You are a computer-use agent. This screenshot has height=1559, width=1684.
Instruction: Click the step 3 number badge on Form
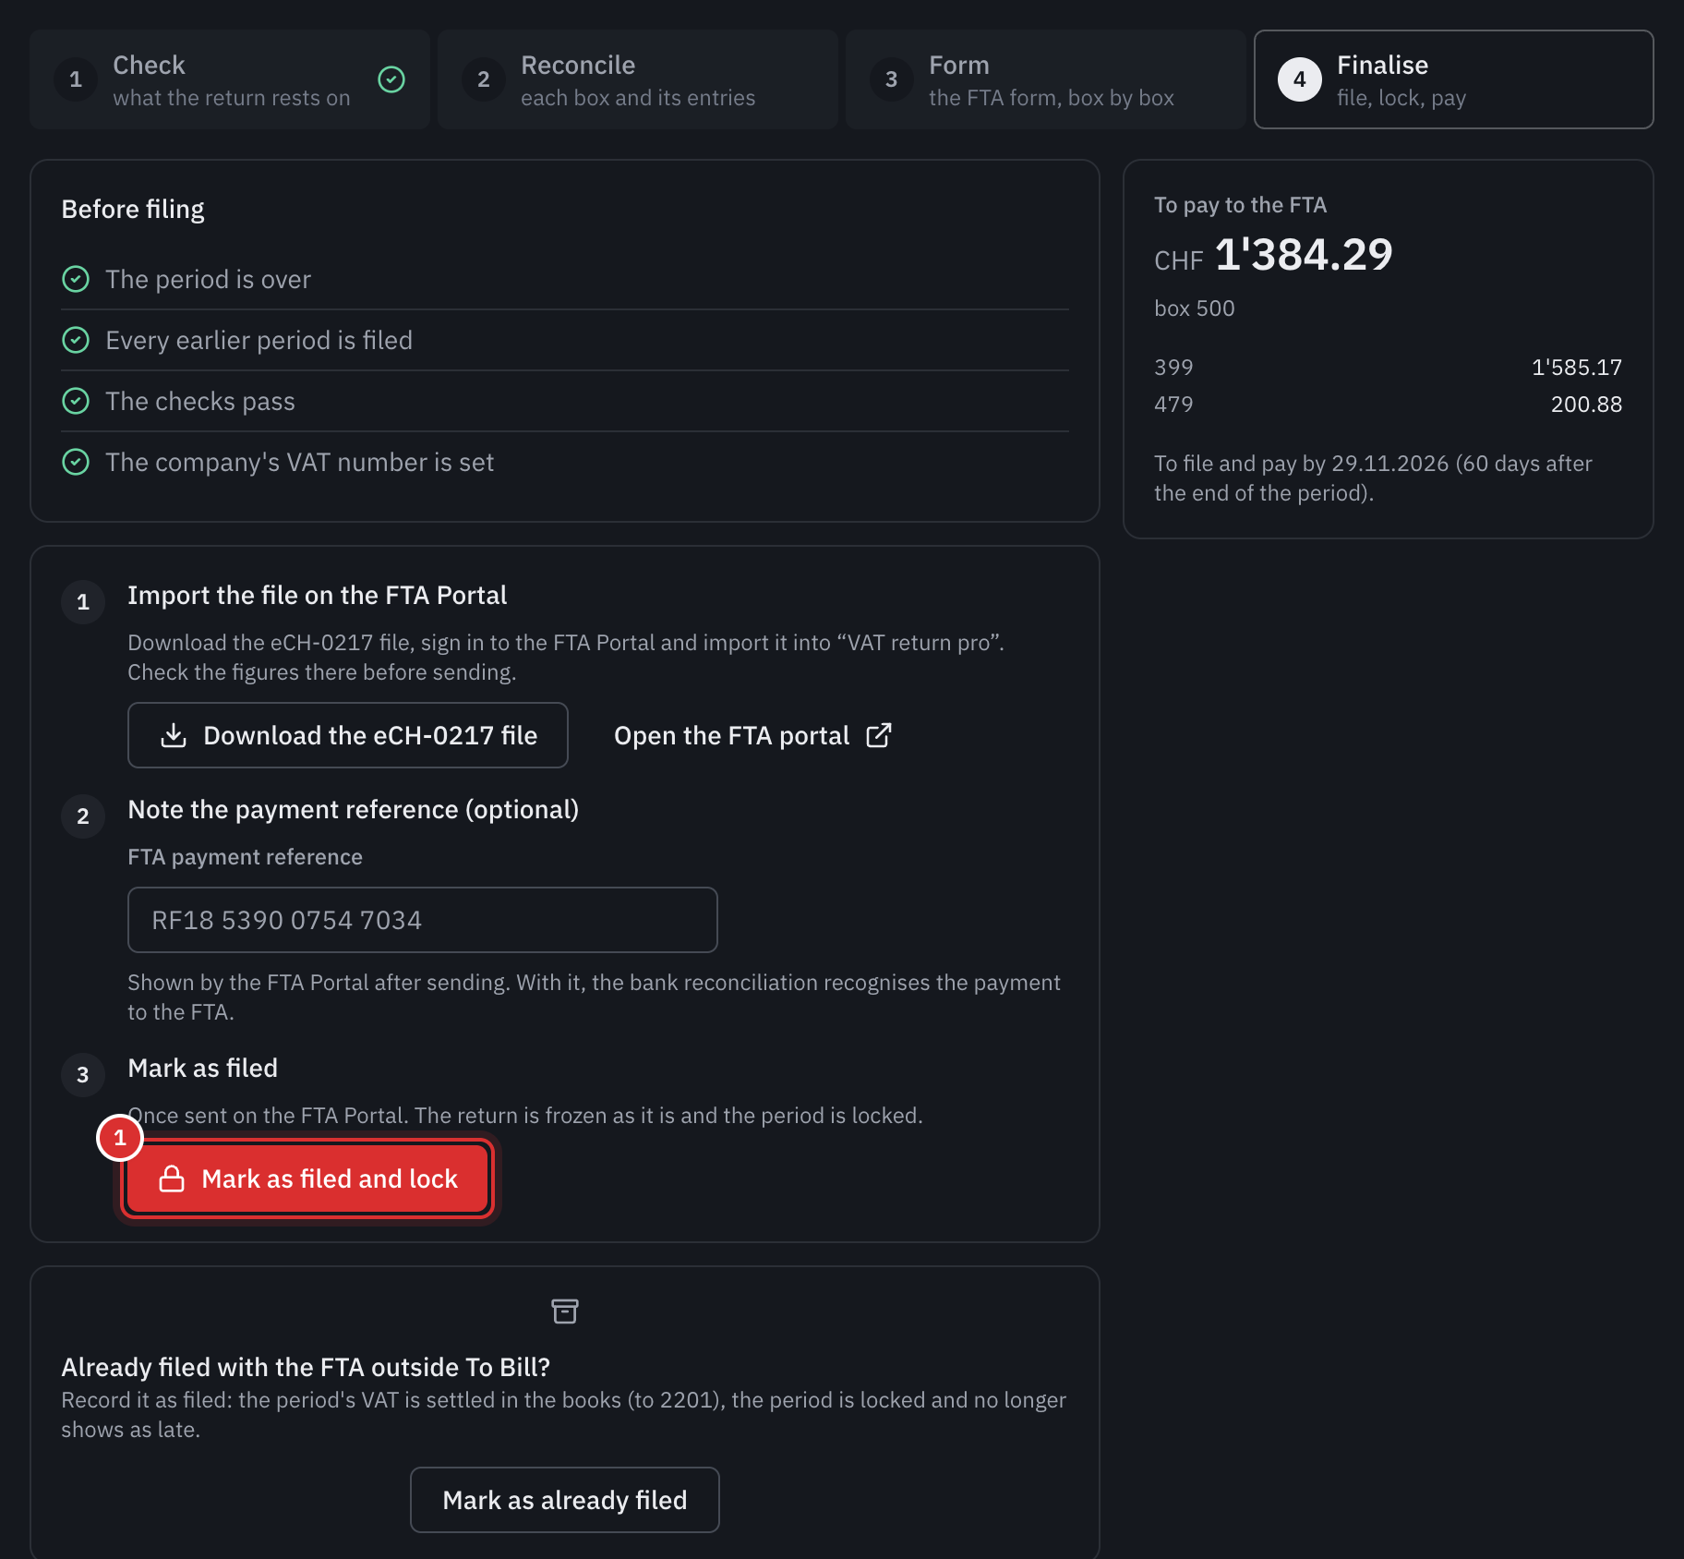892,79
